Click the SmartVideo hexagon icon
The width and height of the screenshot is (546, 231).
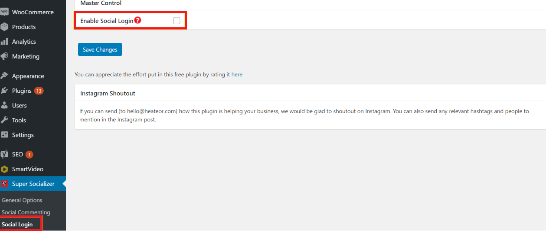(4, 169)
